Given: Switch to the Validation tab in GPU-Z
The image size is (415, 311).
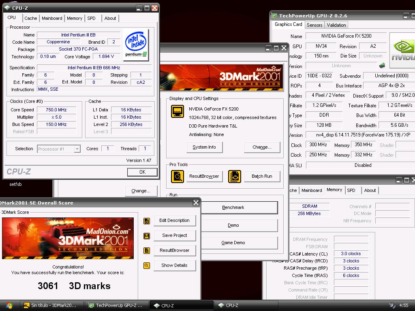Looking at the screenshot, I should point(336,25).
